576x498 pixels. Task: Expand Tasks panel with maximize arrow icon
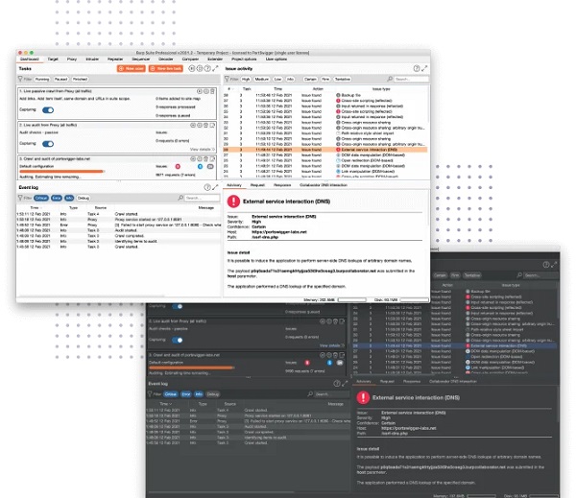[x=215, y=68]
